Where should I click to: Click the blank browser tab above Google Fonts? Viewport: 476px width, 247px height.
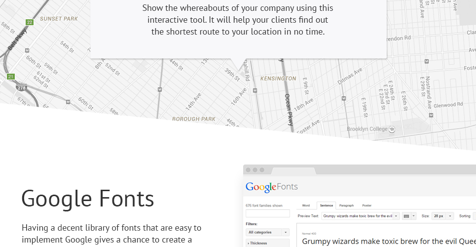293,170
